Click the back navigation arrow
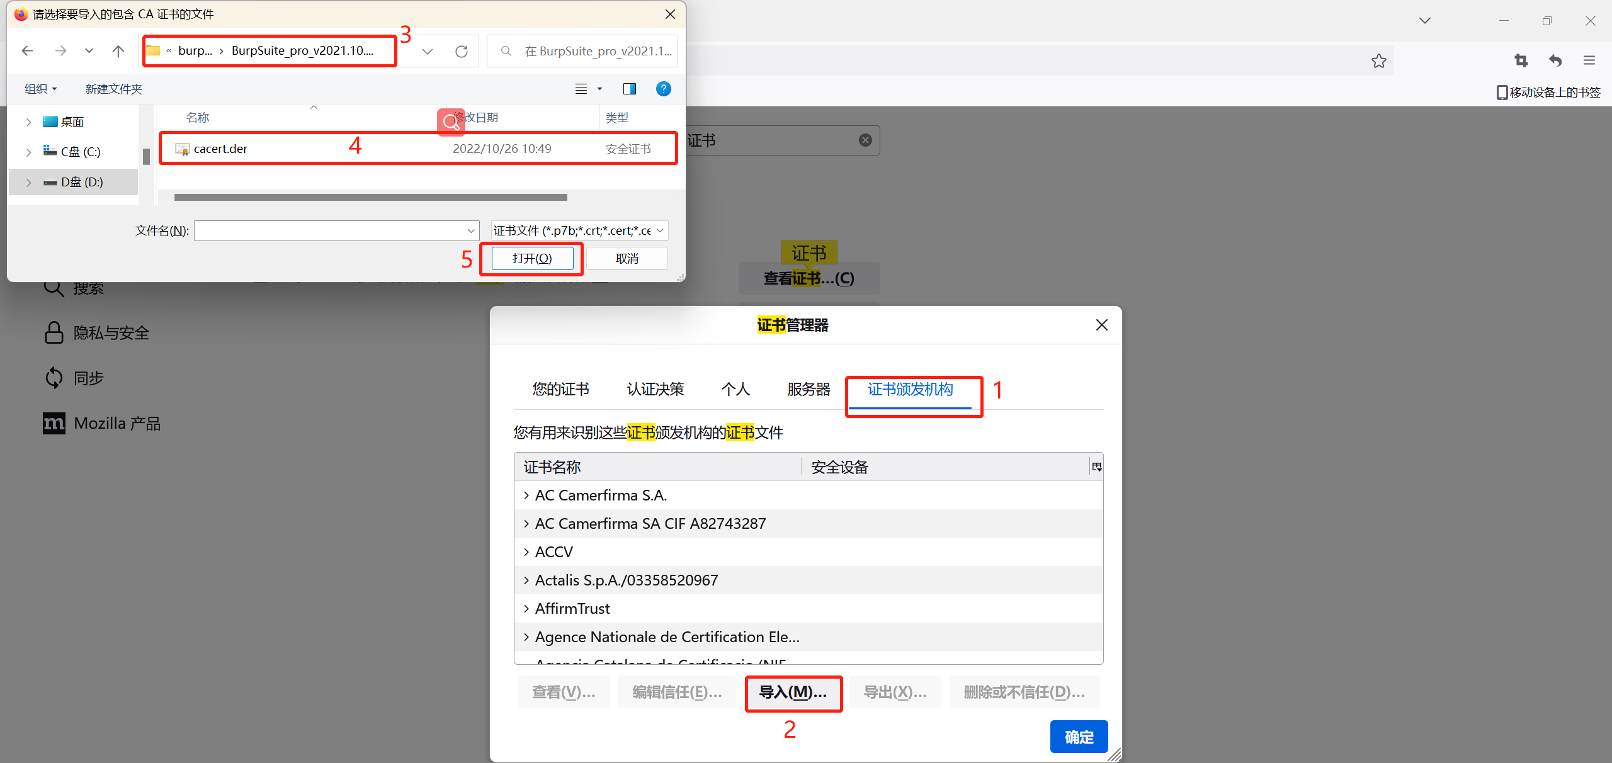Screen dimensions: 1612x763 (27, 51)
